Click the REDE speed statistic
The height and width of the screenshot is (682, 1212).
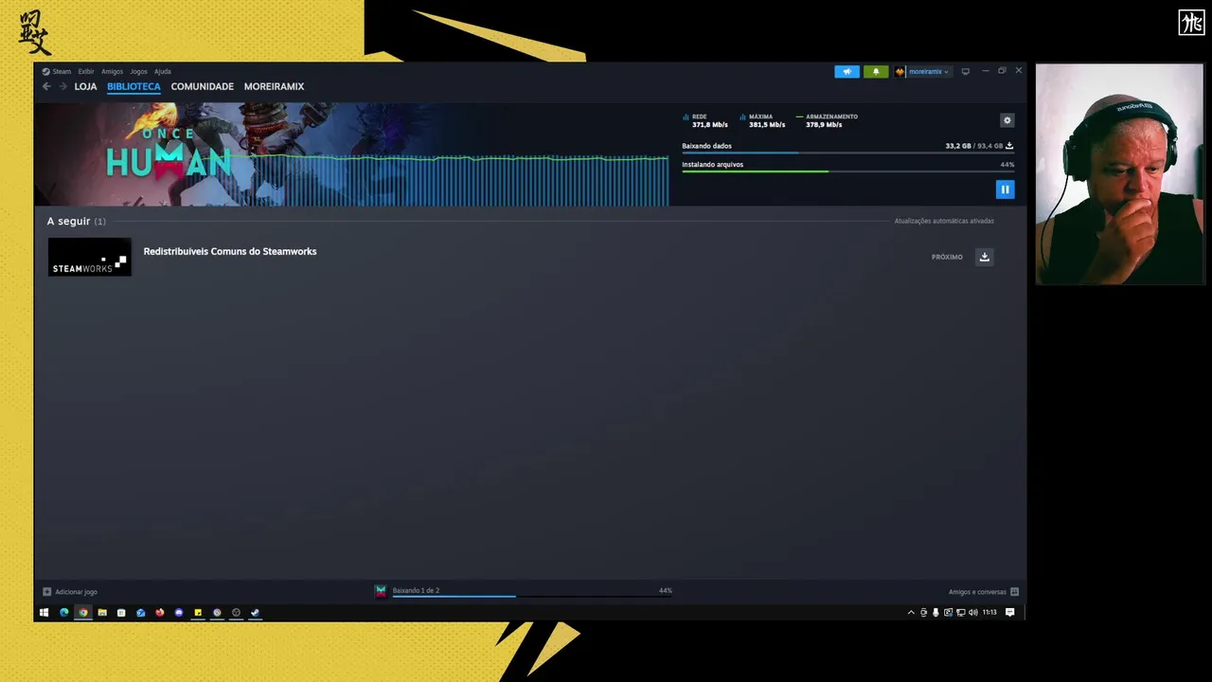pyautogui.click(x=705, y=120)
